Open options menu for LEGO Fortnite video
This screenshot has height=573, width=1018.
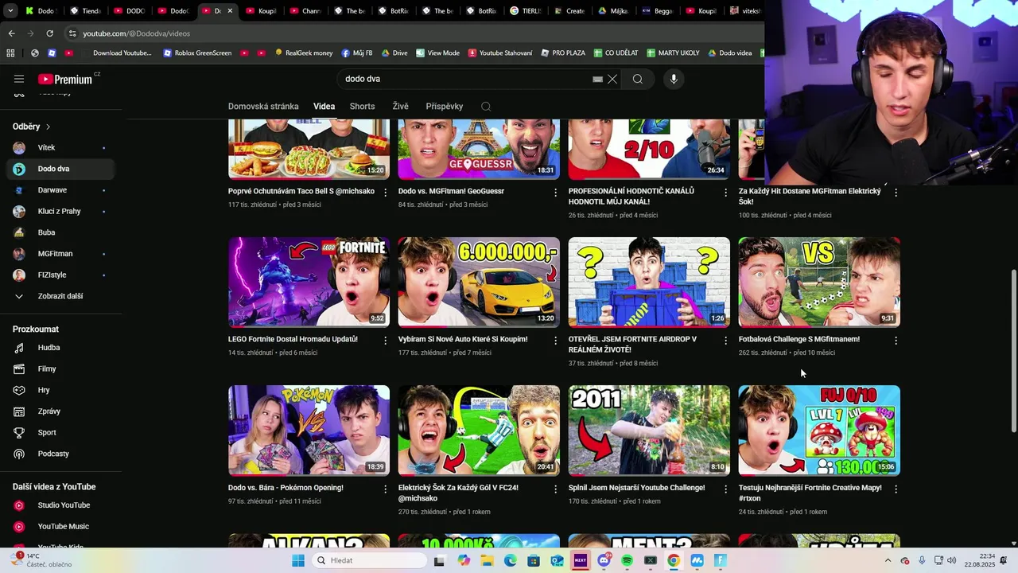point(386,341)
